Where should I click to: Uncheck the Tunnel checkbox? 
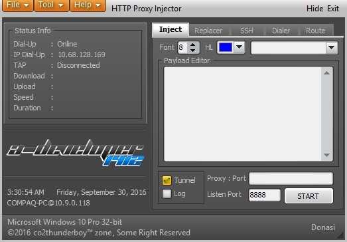coord(167,180)
